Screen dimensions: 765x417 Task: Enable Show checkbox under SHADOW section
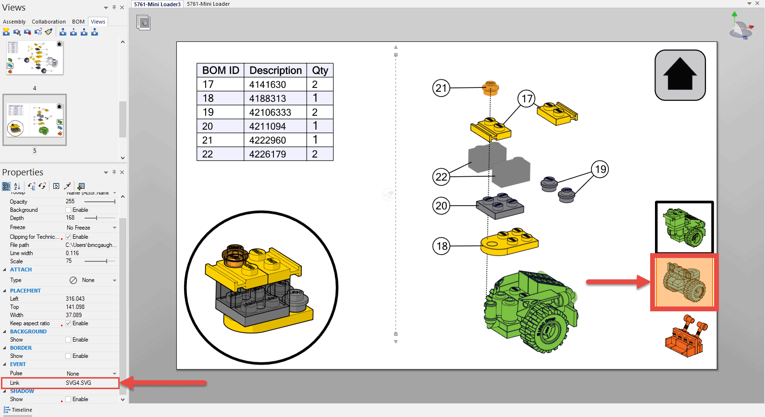click(x=68, y=399)
